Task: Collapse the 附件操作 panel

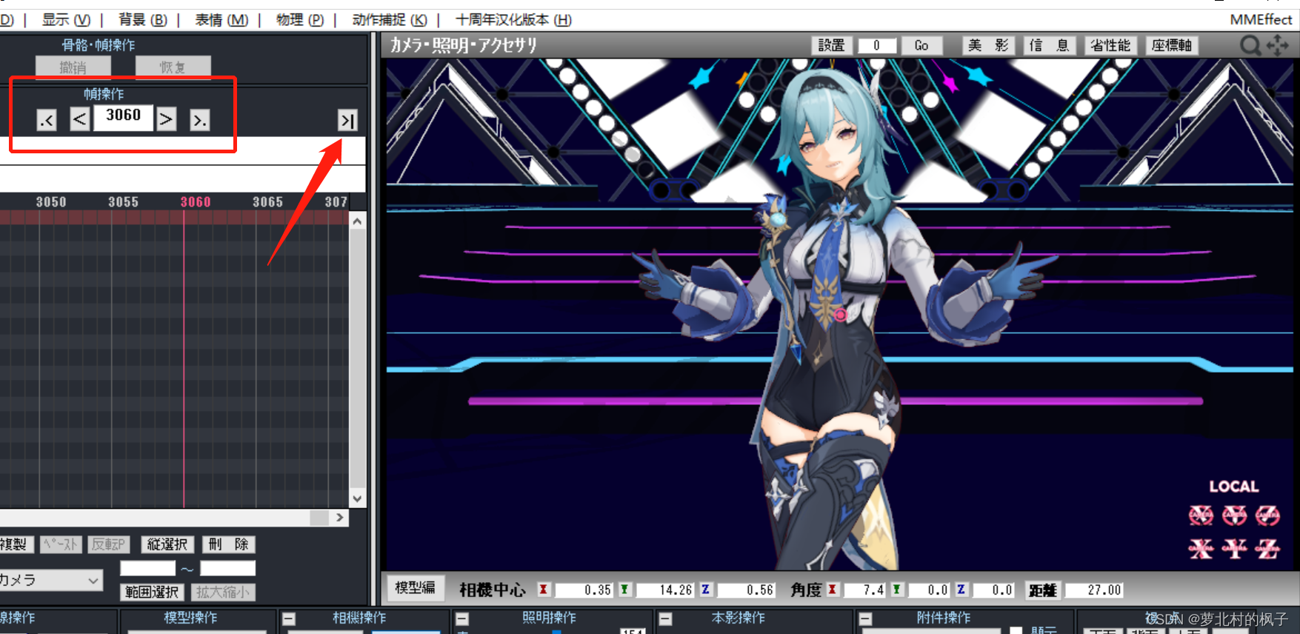Action: (865, 619)
